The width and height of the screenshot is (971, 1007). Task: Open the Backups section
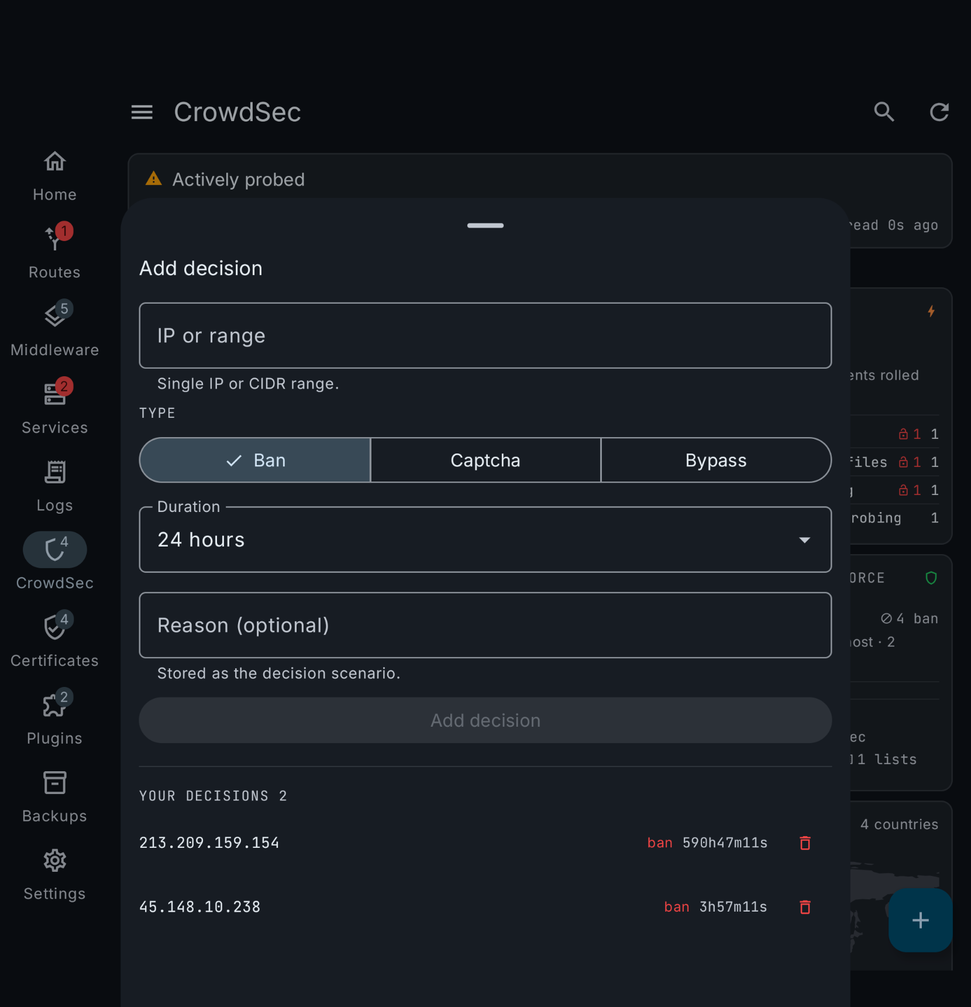[x=54, y=797]
